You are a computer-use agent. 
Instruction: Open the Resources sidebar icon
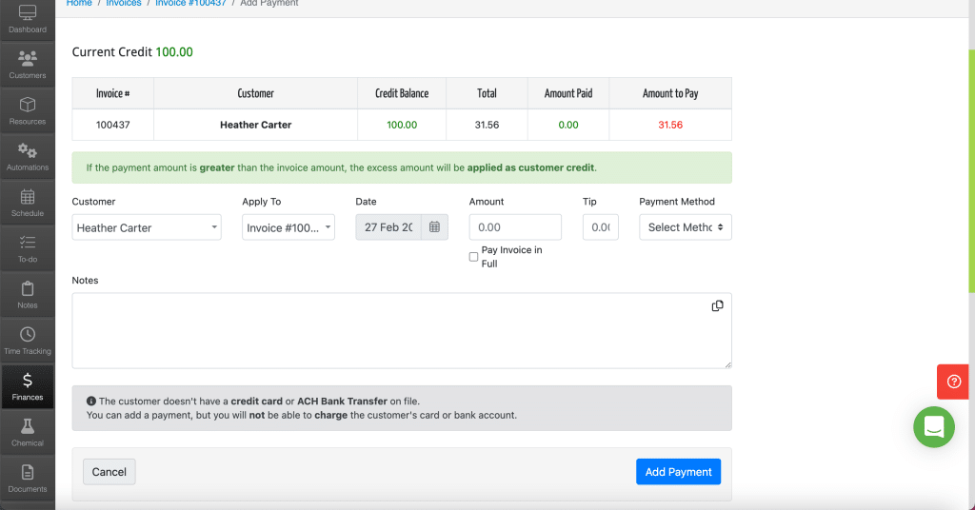coord(28,110)
